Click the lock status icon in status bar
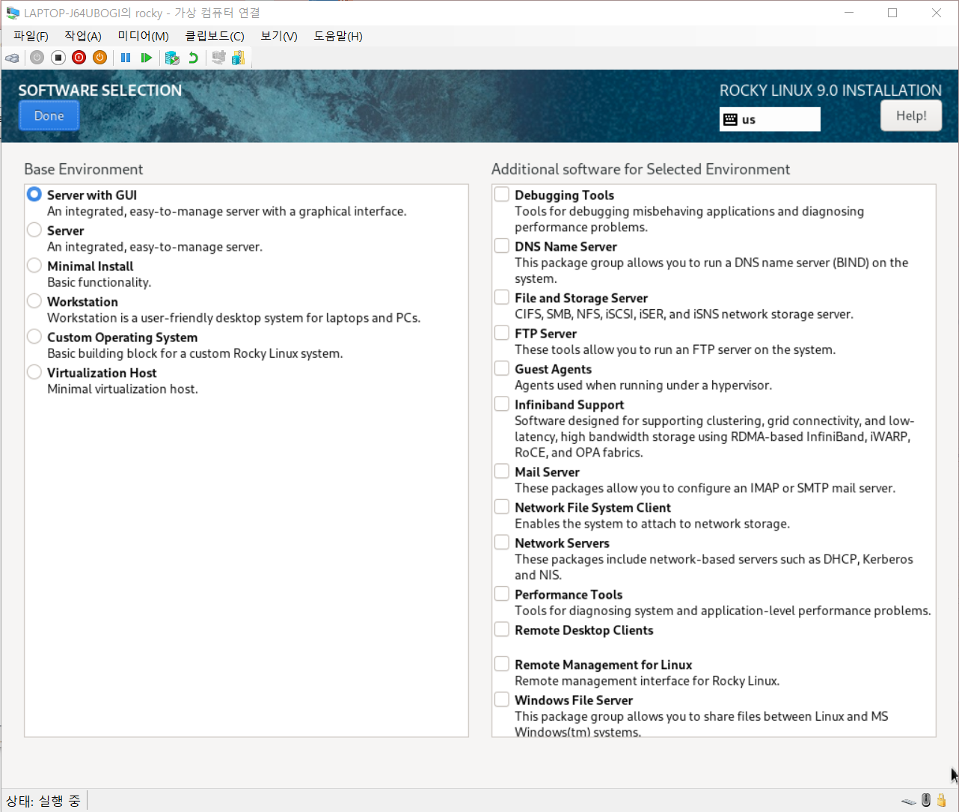959x812 pixels. 942,800
